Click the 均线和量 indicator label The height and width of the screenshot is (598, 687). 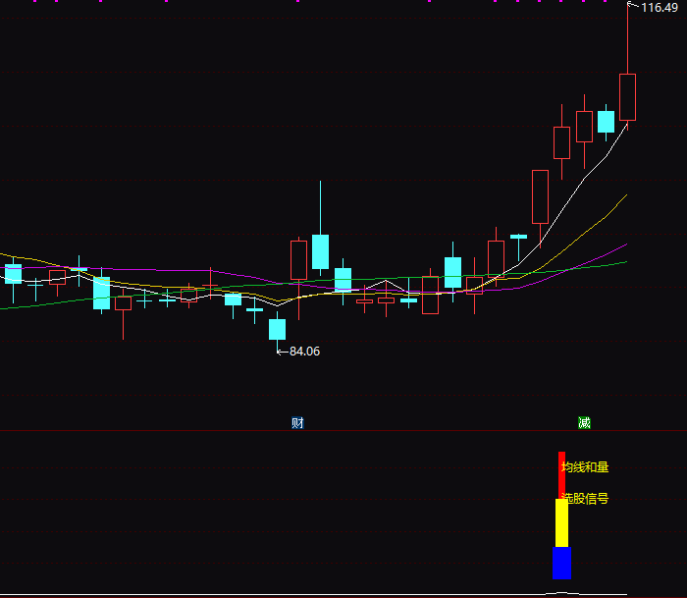(585, 467)
